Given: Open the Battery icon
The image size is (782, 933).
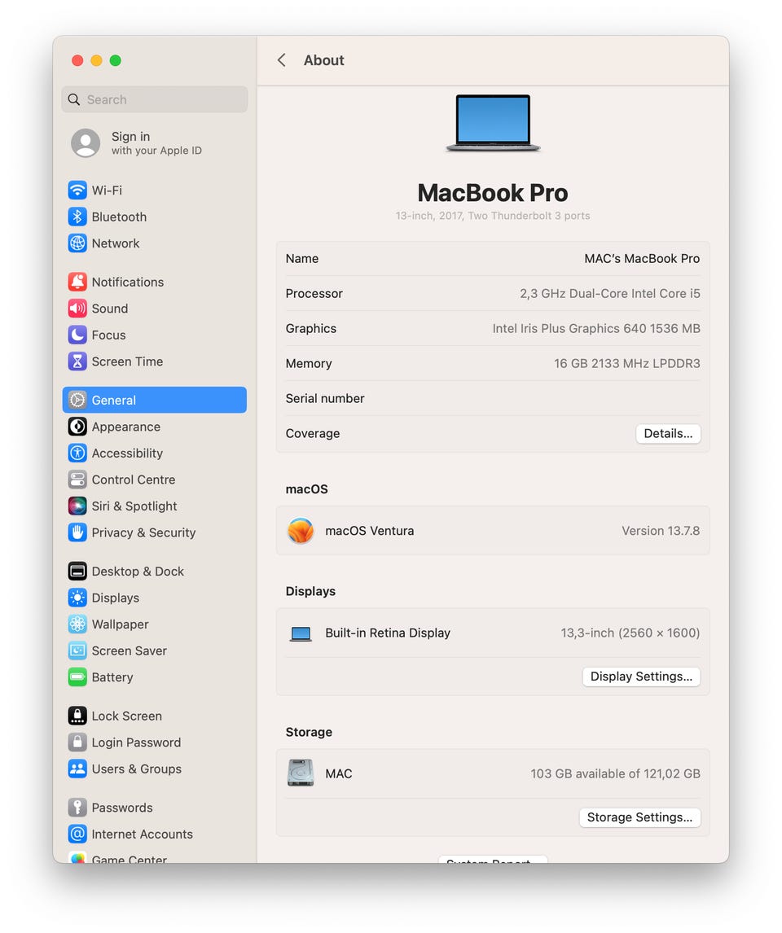Looking at the screenshot, I should pos(77,677).
